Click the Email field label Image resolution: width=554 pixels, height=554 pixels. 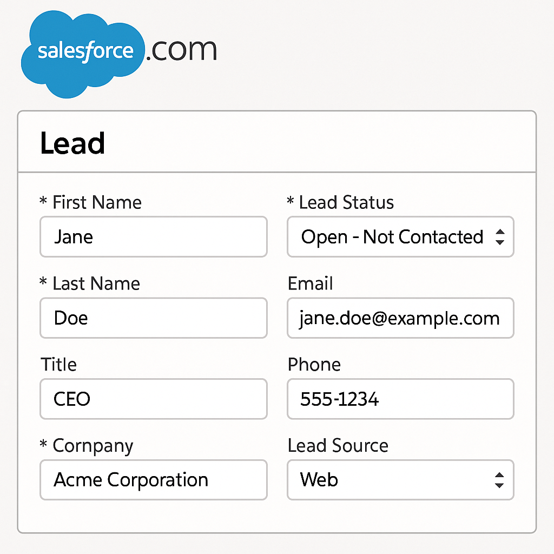click(x=311, y=284)
